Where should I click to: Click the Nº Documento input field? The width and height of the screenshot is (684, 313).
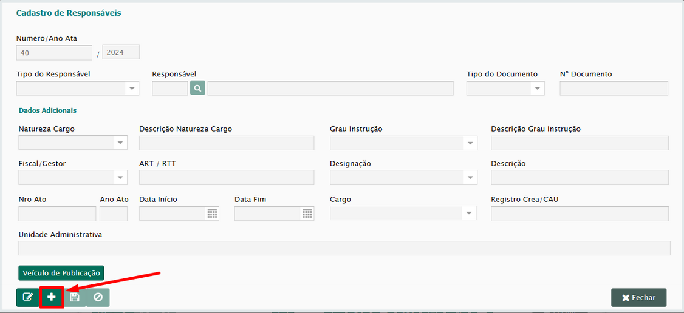click(x=614, y=89)
